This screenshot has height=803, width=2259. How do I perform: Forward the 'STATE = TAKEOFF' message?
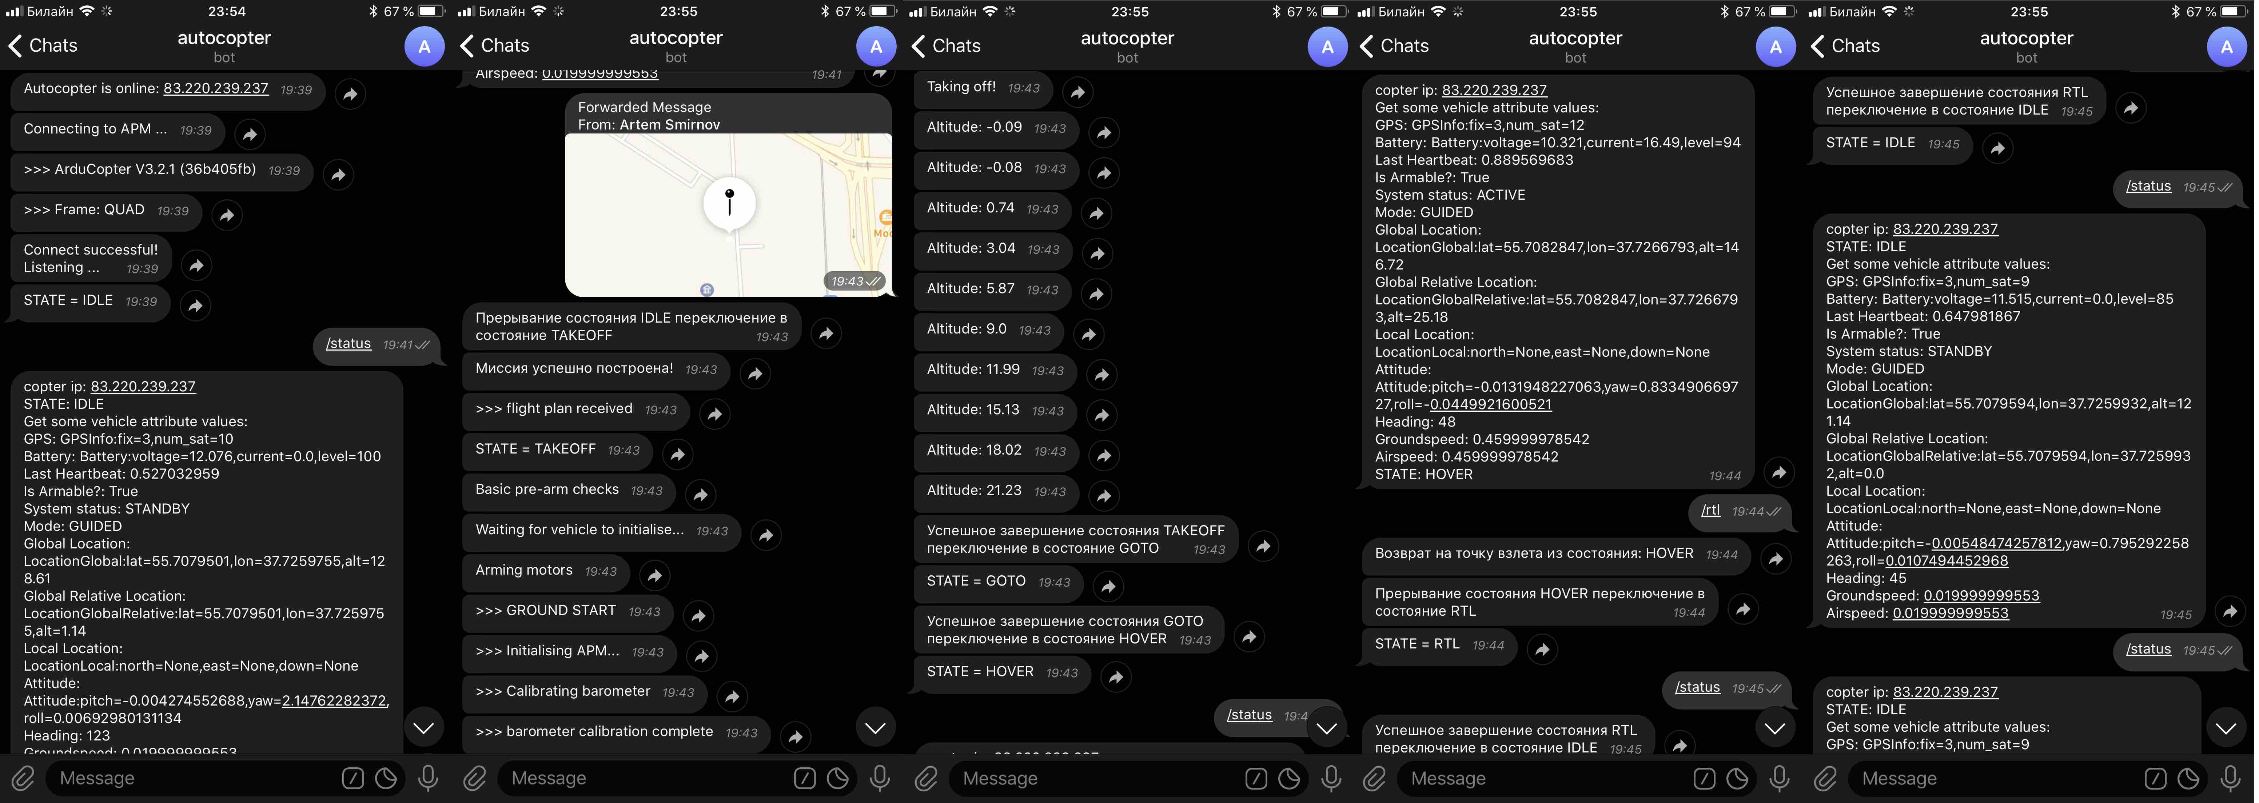pyautogui.click(x=677, y=454)
